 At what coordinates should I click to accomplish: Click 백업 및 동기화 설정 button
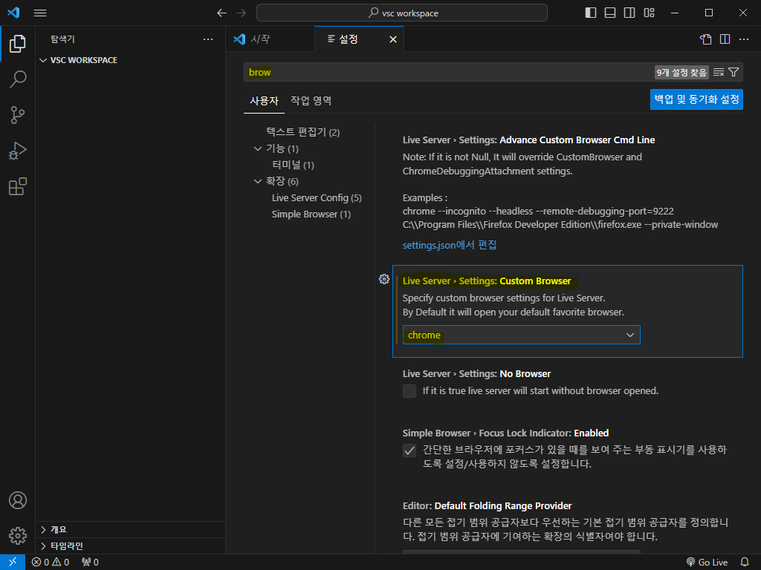coord(696,99)
